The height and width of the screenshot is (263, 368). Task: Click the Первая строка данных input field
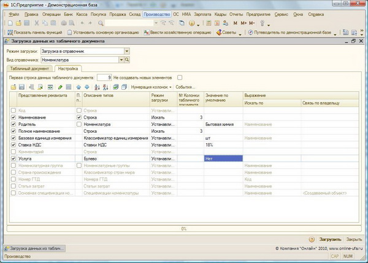104,77
